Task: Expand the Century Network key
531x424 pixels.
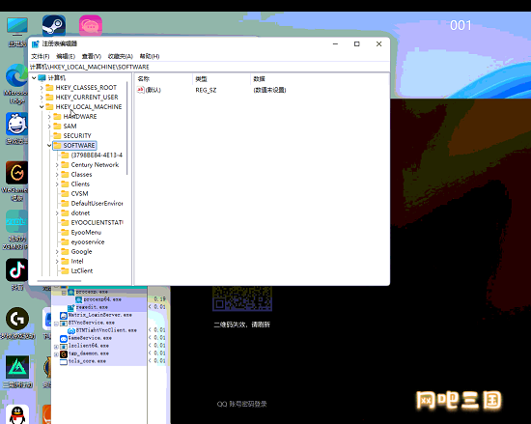Action: 57,165
